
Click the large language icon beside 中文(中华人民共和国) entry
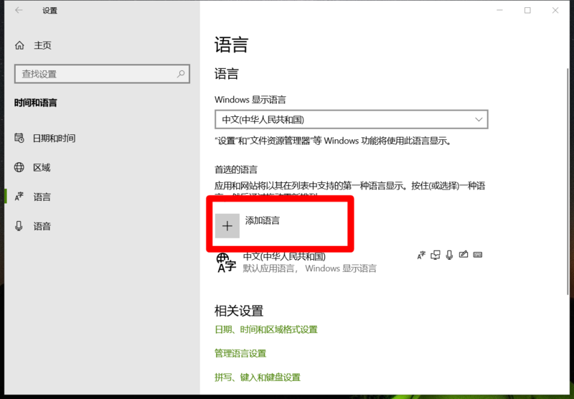click(226, 263)
